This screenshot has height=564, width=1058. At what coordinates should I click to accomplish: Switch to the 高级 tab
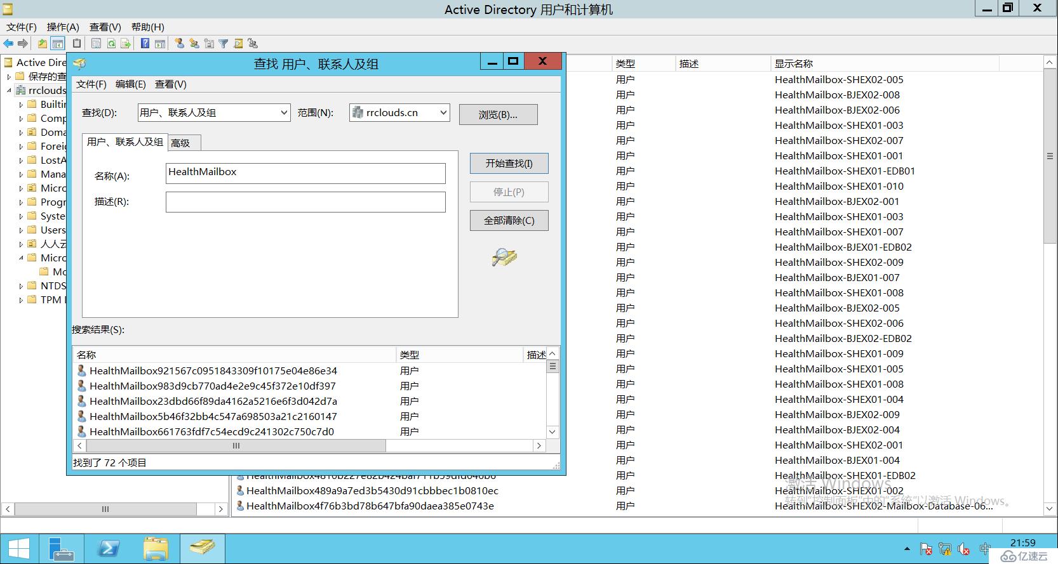pyautogui.click(x=185, y=143)
